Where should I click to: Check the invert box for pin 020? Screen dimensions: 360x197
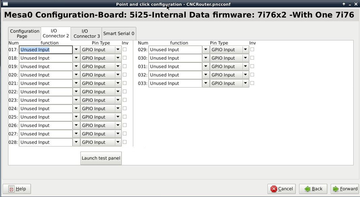point(125,75)
